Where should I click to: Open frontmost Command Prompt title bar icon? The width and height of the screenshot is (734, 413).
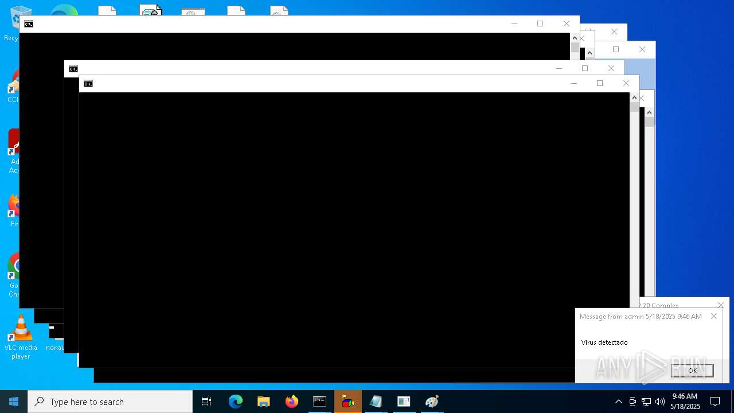coord(88,84)
